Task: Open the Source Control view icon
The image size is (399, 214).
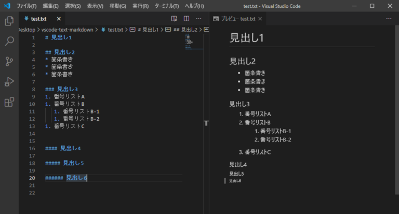Action: [x=9, y=62]
